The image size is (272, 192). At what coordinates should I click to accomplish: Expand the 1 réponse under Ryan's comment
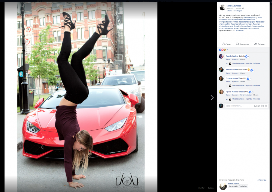pyautogui.click(x=256, y=63)
